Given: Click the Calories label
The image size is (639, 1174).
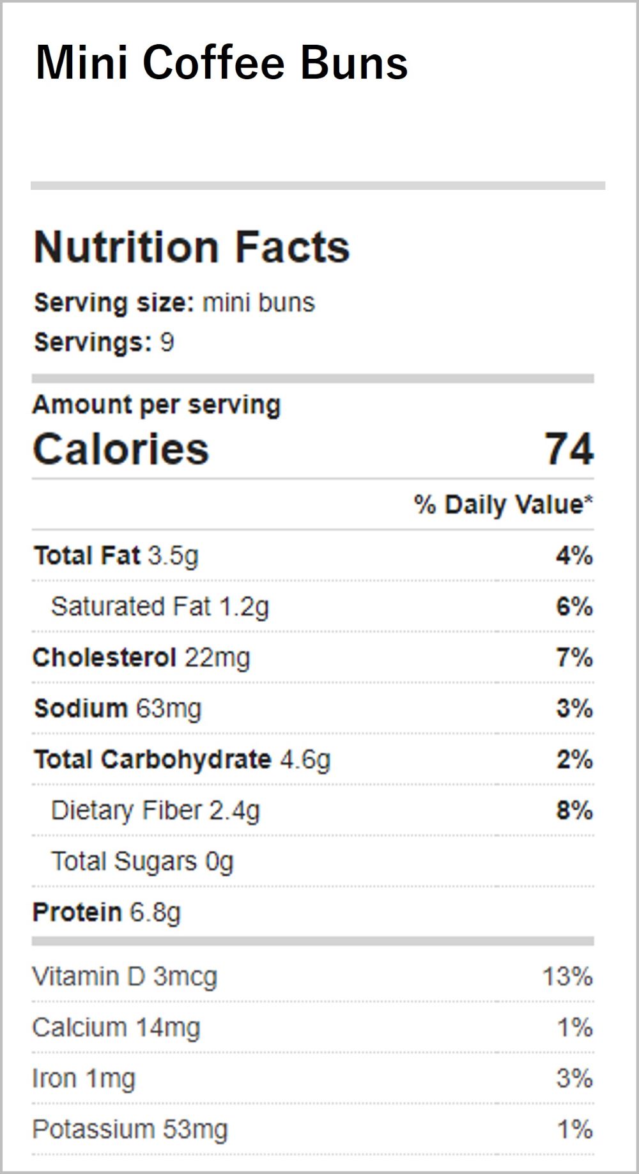Looking at the screenshot, I should coord(121,449).
